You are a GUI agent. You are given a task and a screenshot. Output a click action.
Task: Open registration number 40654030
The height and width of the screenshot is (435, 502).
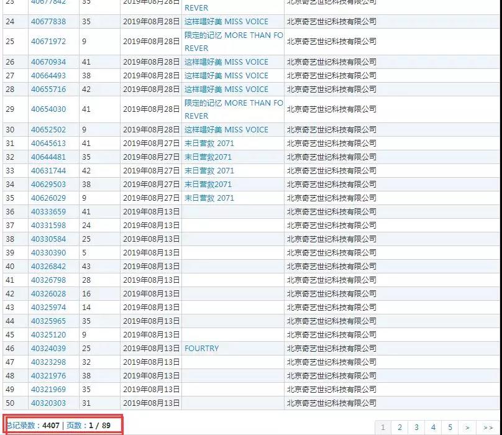coord(48,109)
